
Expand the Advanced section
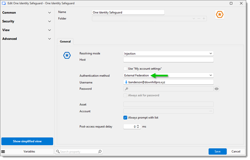point(27,39)
